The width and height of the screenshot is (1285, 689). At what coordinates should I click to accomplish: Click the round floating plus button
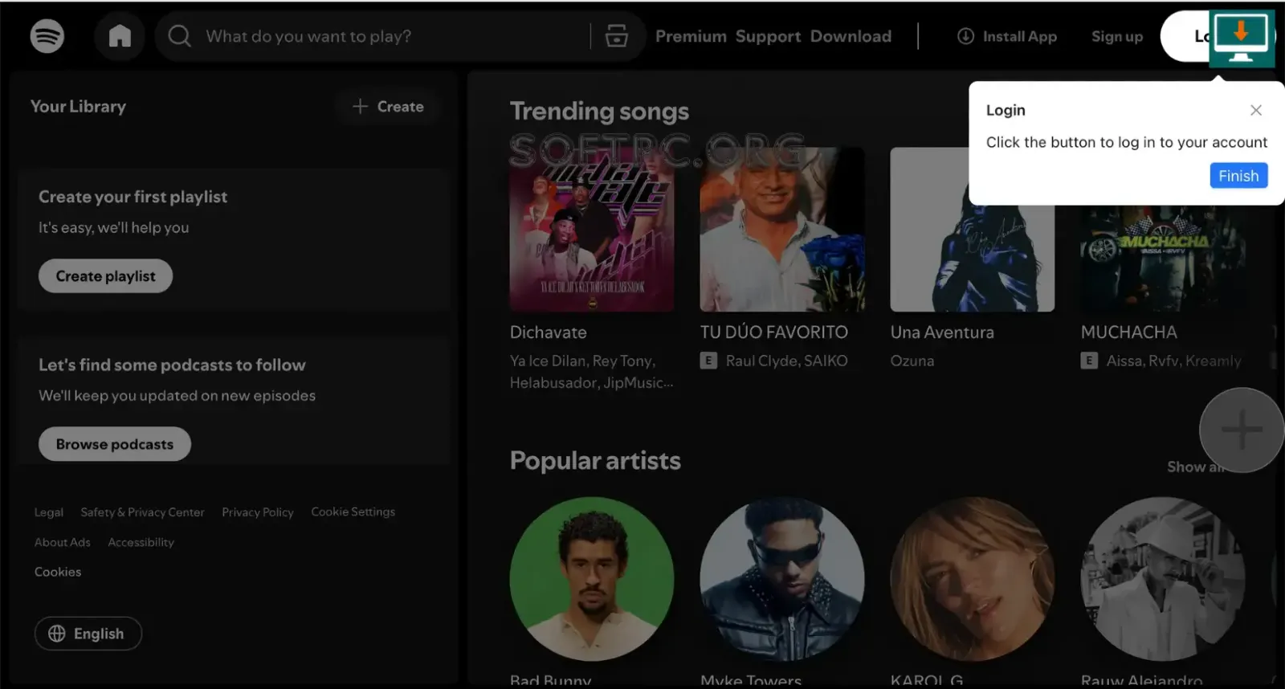tap(1242, 430)
